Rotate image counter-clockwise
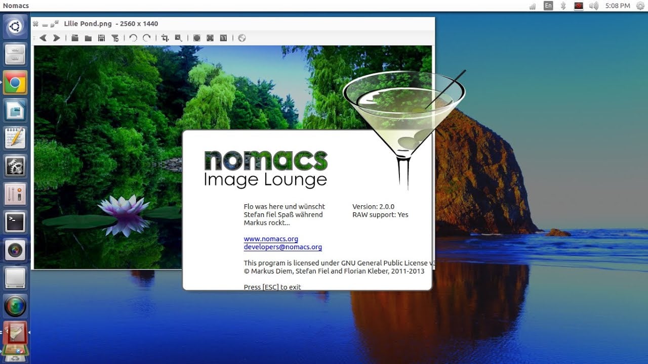 [x=133, y=38]
